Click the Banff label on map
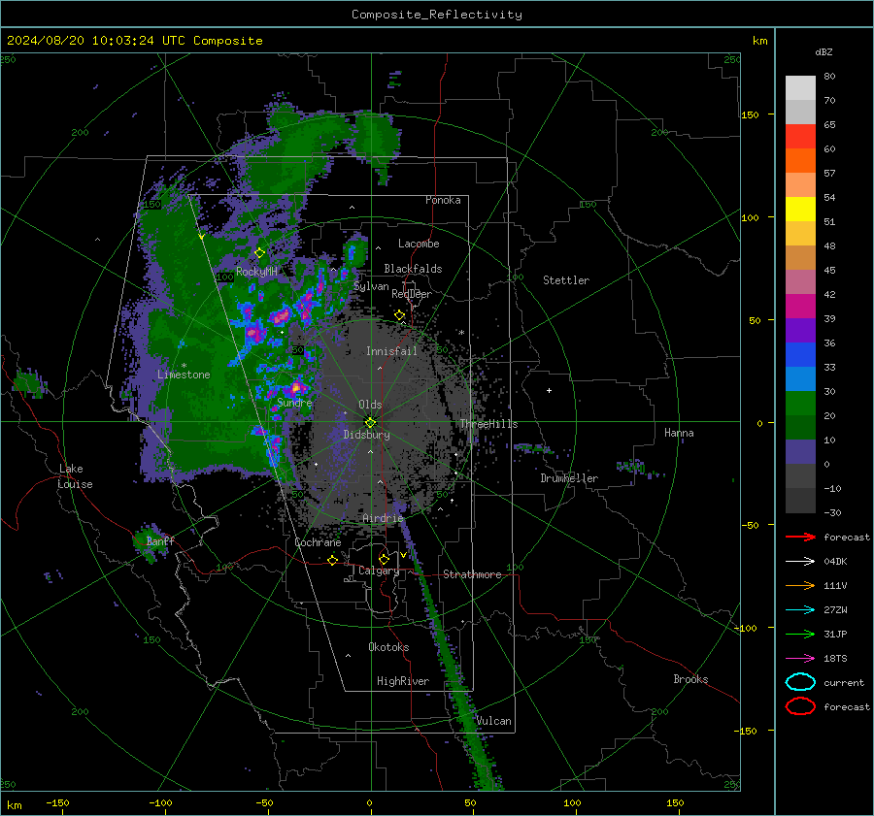874x816 pixels. tap(160, 540)
